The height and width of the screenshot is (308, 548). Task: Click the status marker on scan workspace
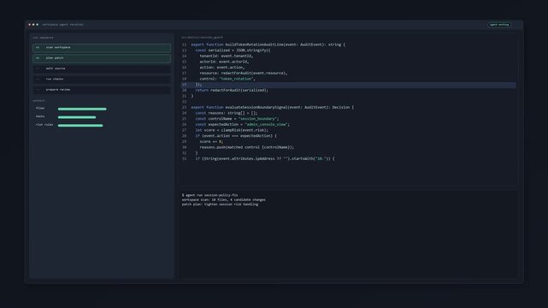click(38, 48)
